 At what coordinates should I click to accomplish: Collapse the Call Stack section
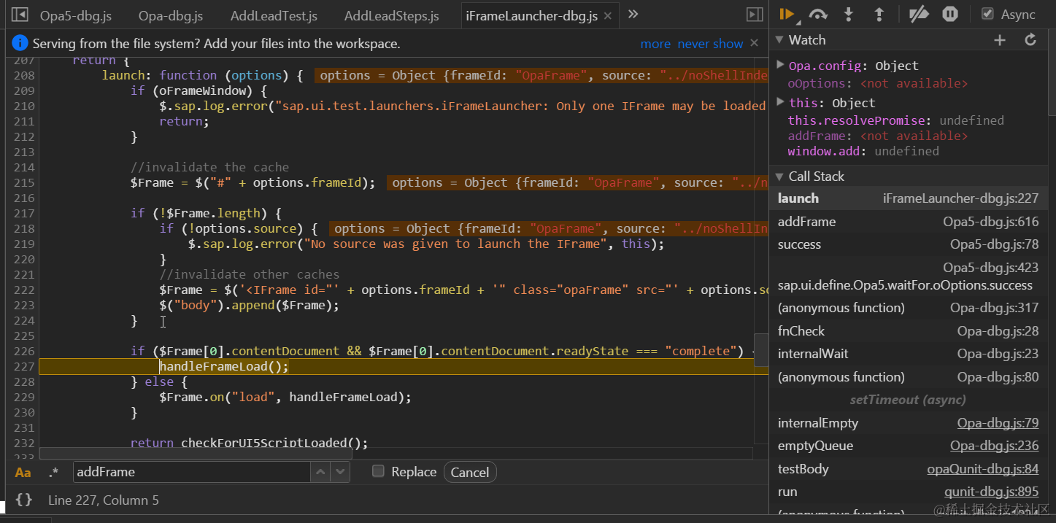pos(779,177)
